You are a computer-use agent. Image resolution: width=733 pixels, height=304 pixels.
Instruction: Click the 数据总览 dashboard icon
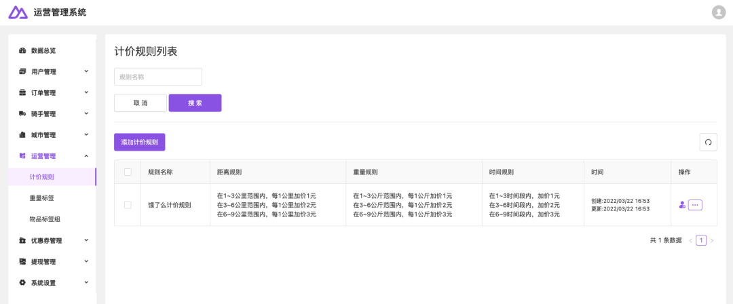click(22, 51)
